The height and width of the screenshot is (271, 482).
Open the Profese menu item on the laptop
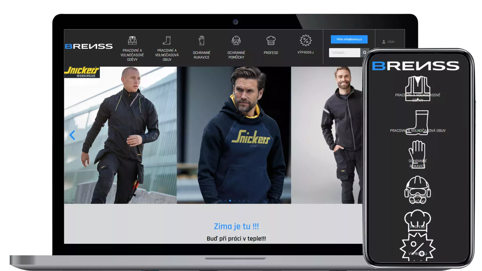[271, 53]
